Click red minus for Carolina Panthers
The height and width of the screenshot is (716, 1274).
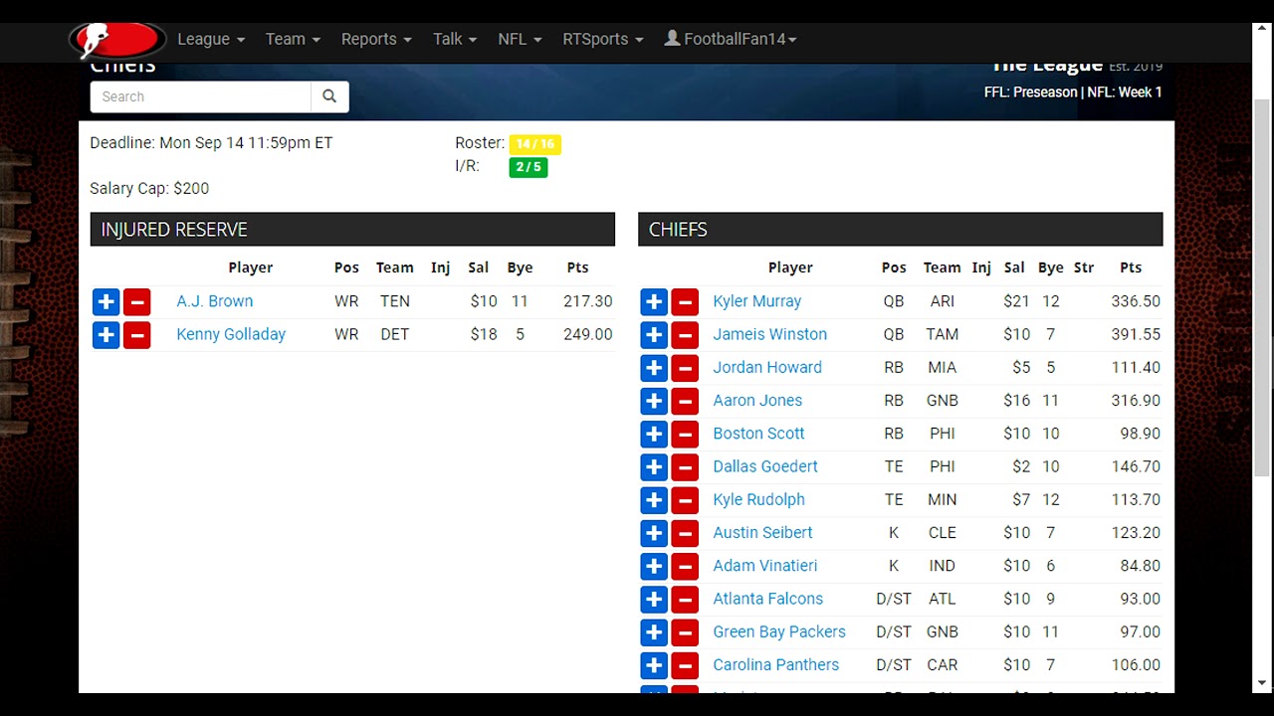click(x=685, y=665)
